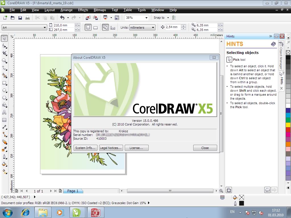Click the horizontal scrollbar thumb
The image size is (291, 218).
[x=170, y=191]
